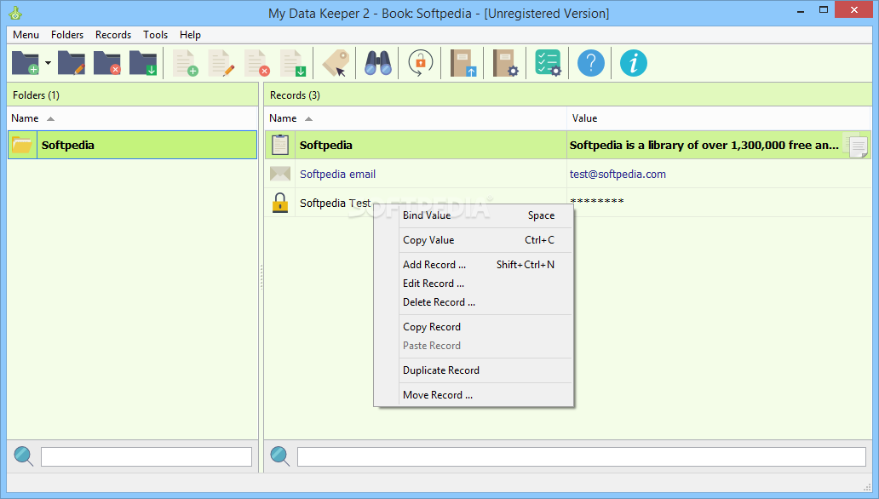The image size is (879, 499).
Task: Choose Edit Record from context menu
Action: tap(474, 284)
